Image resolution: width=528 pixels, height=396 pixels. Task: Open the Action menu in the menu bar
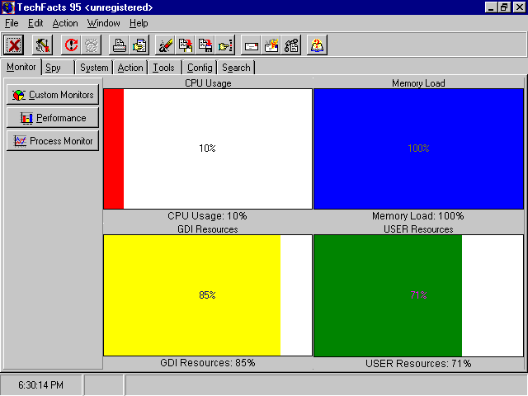pos(65,23)
